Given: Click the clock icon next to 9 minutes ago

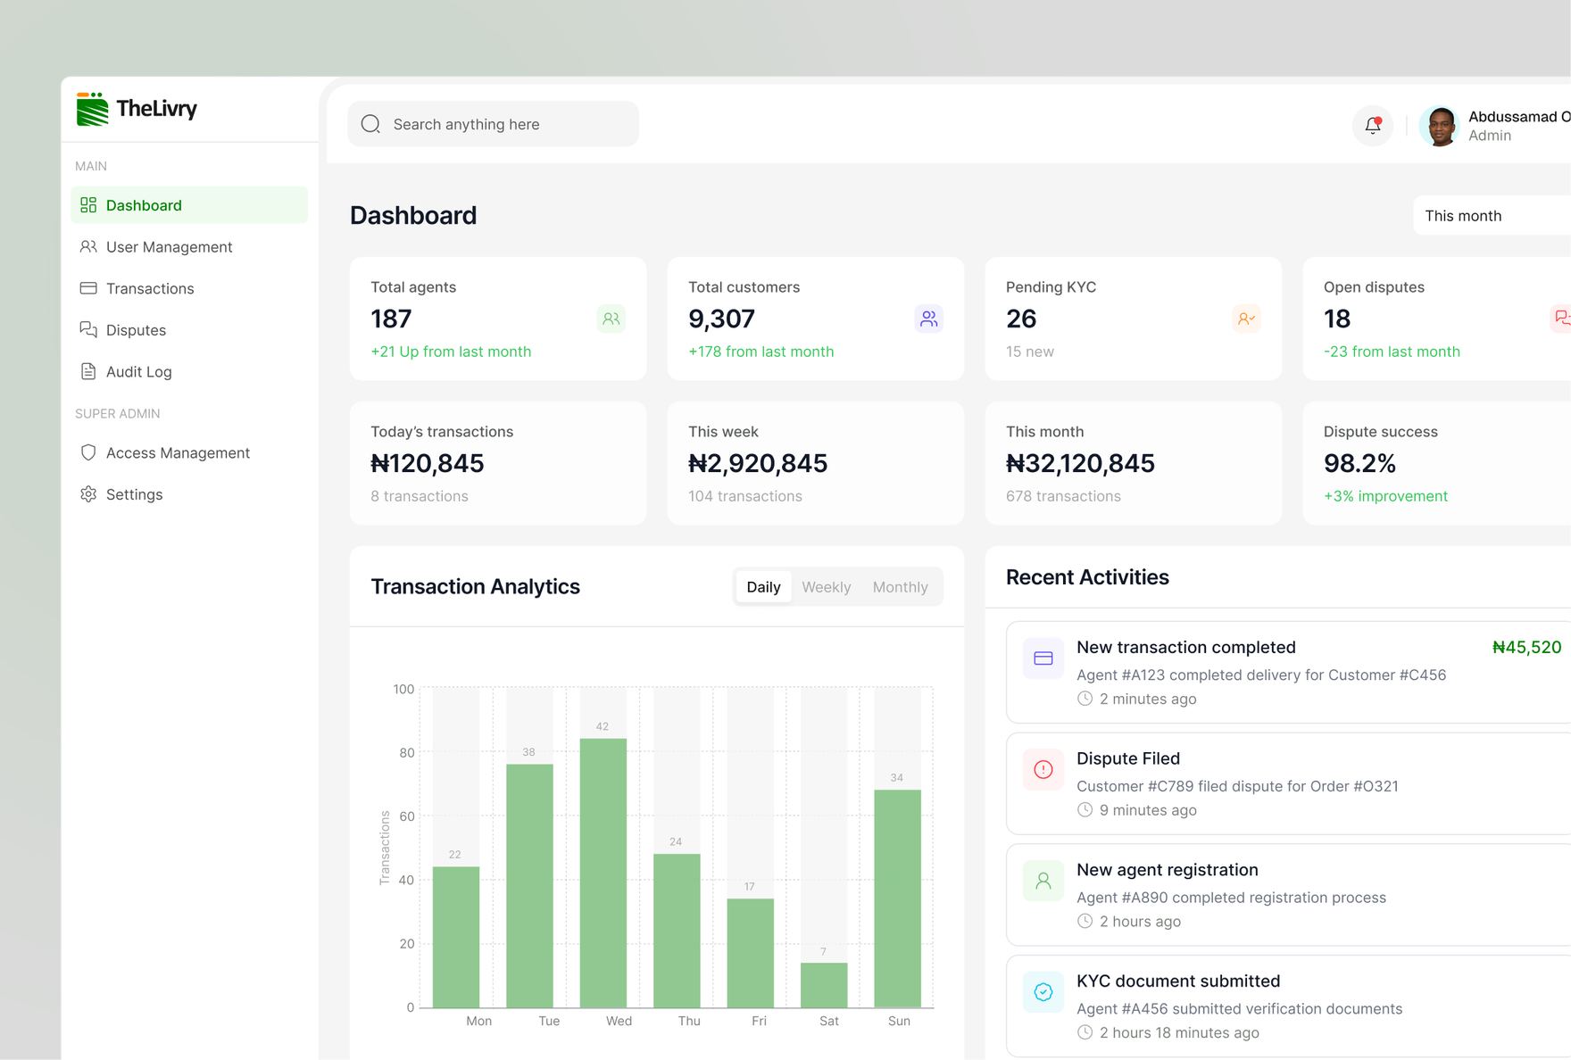Looking at the screenshot, I should (1085, 810).
